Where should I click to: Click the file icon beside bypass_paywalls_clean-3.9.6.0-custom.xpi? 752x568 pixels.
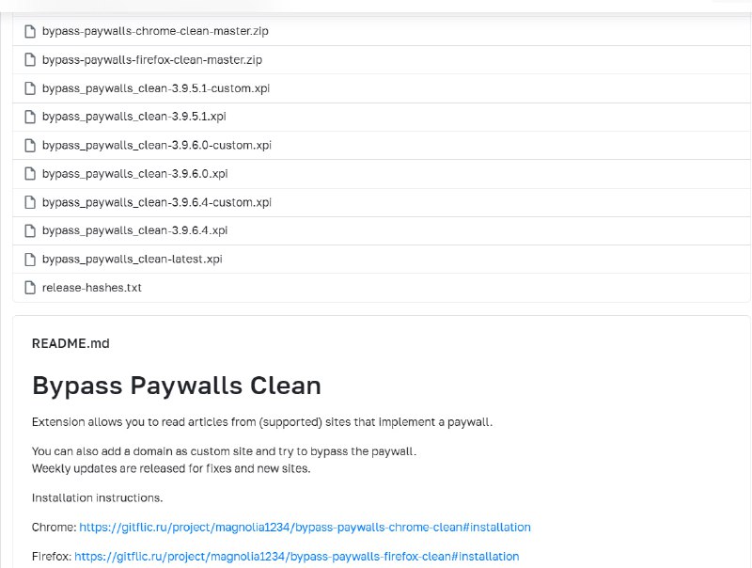pyautogui.click(x=29, y=145)
